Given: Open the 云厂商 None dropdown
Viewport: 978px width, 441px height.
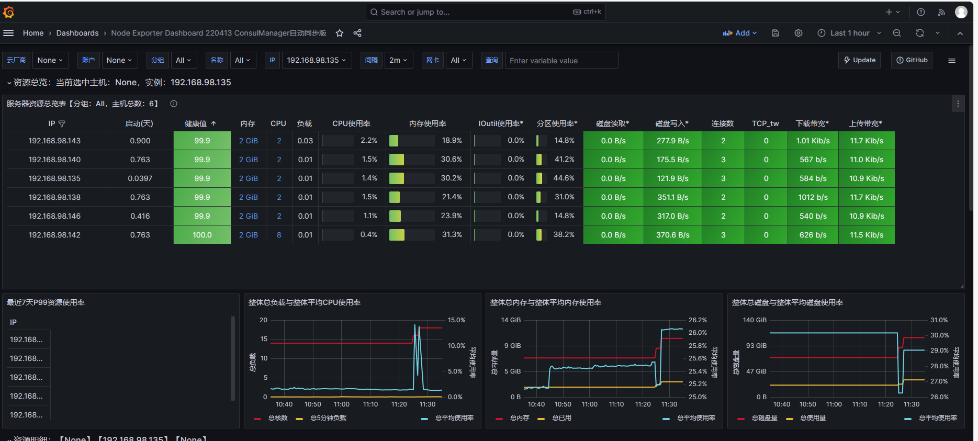Looking at the screenshot, I should 50,60.
